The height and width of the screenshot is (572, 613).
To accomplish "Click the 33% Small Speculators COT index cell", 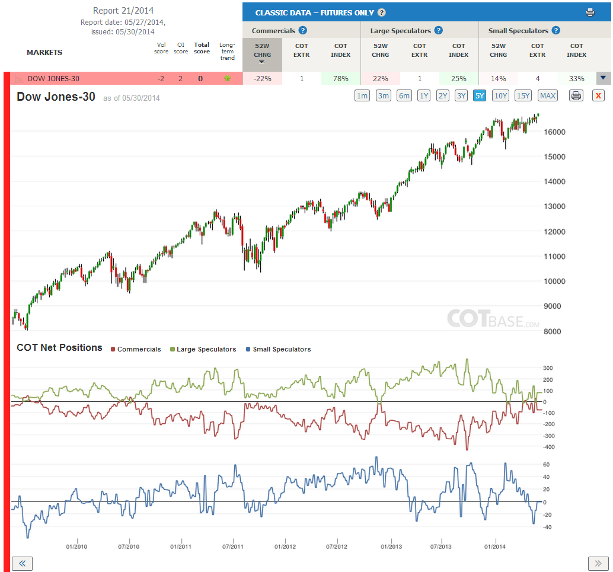I will tap(577, 78).
